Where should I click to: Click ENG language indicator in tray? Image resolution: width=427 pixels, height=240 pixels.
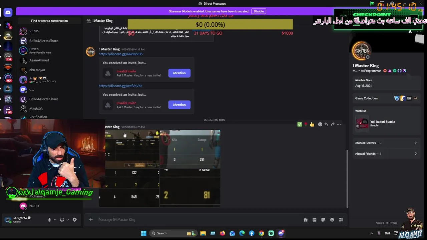click(387, 233)
